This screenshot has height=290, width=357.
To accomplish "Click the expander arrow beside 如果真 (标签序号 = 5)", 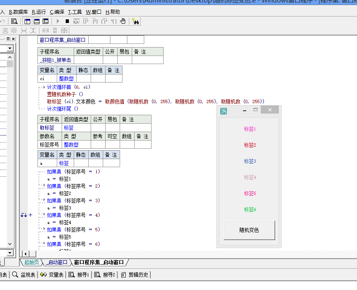I will tap(44, 229).
